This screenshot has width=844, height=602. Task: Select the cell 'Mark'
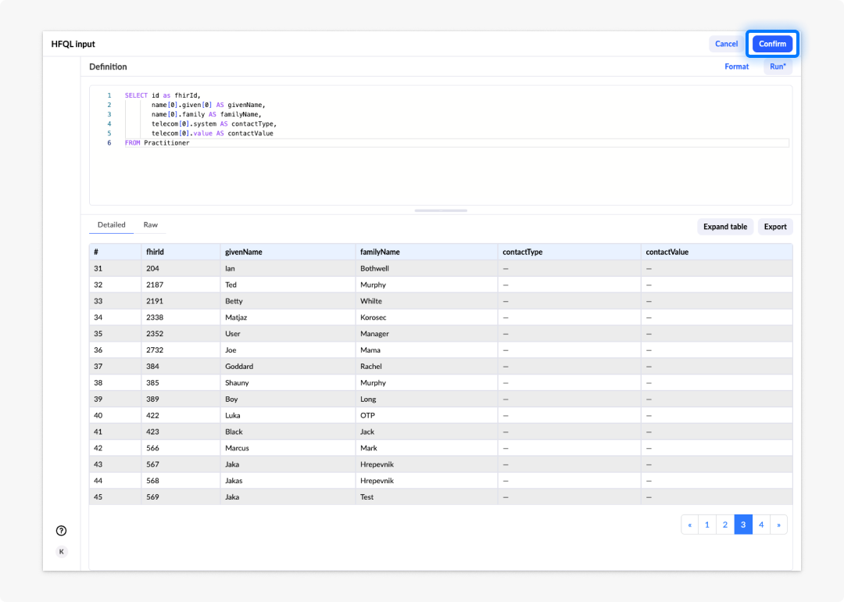[x=427, y=448]
